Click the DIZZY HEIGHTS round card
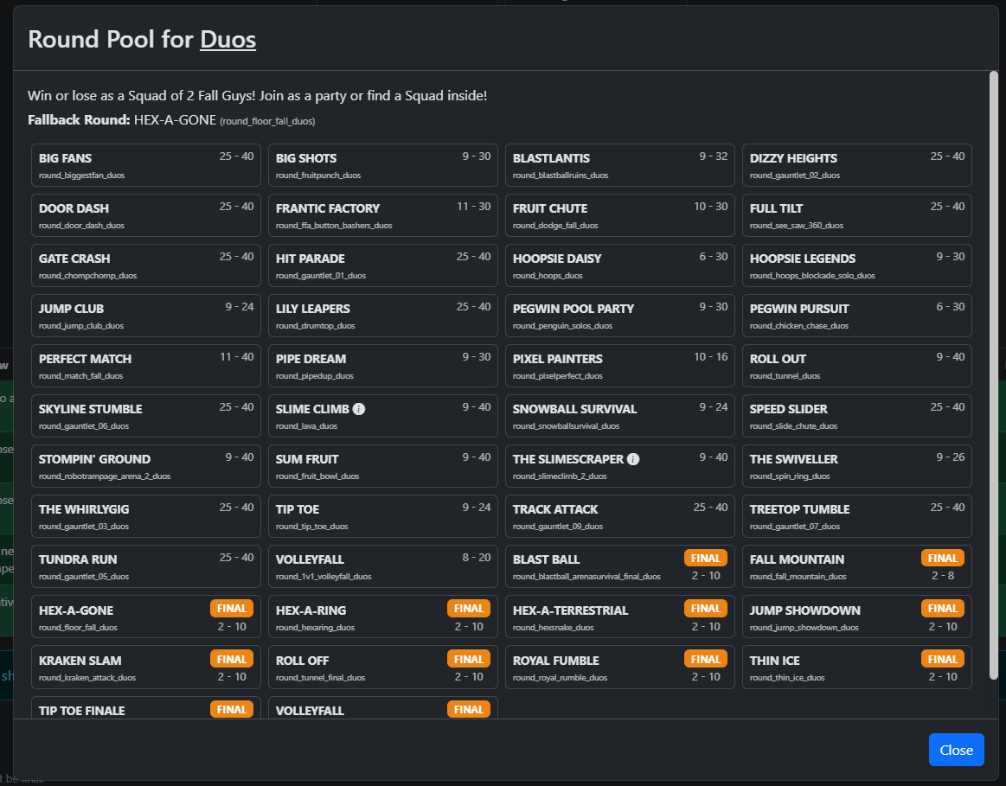Image resolution: width=1006 pixels, height=786 pixels. 857,165
